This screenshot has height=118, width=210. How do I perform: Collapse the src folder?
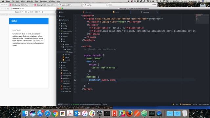coord(62,42)
